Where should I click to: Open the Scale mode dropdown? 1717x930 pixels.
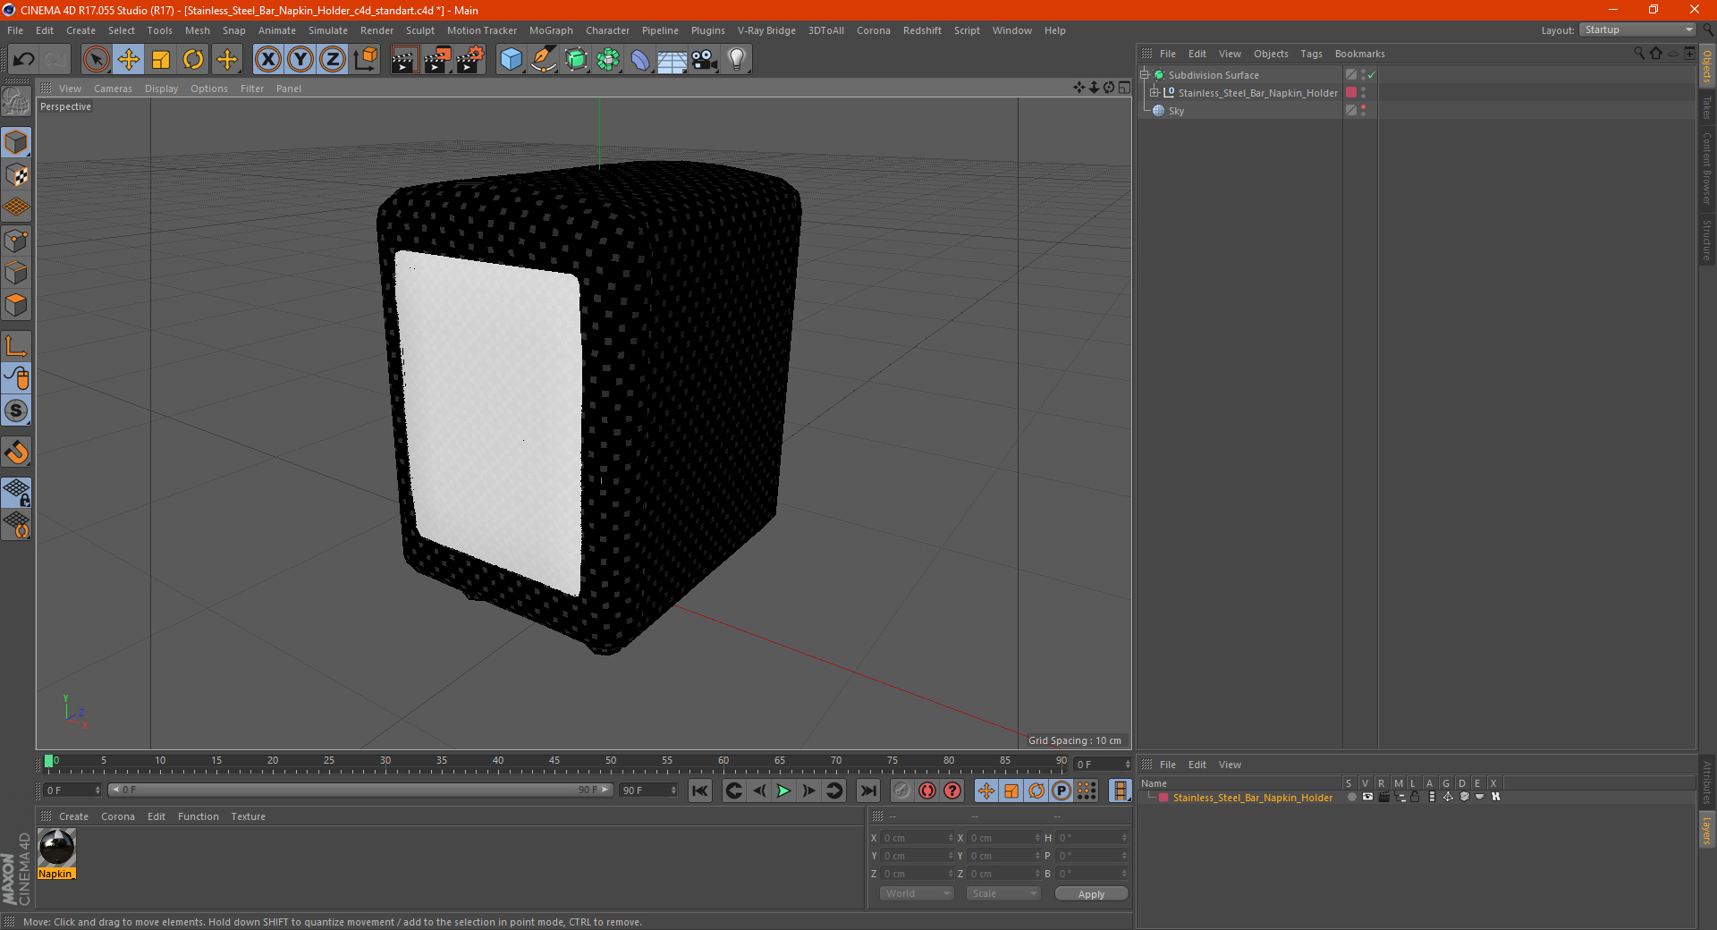[x=1003, y=893]
